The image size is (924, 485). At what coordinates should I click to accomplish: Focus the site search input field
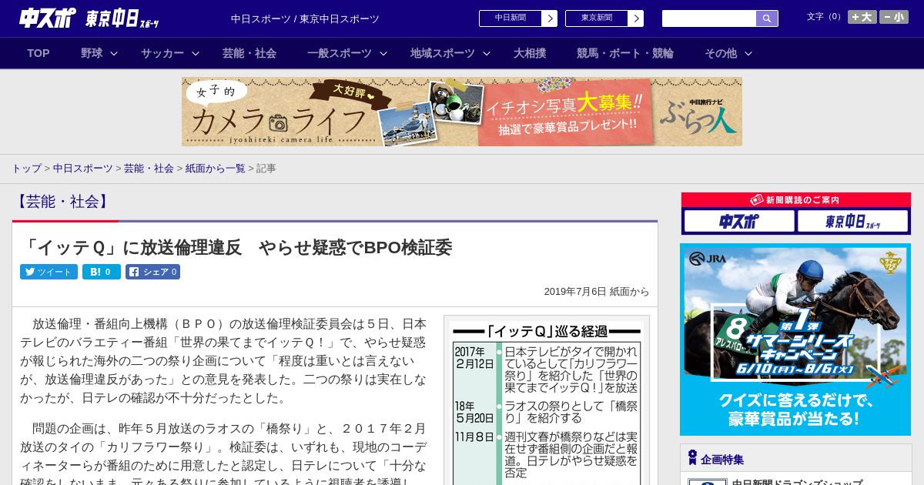tap(709, 18)
